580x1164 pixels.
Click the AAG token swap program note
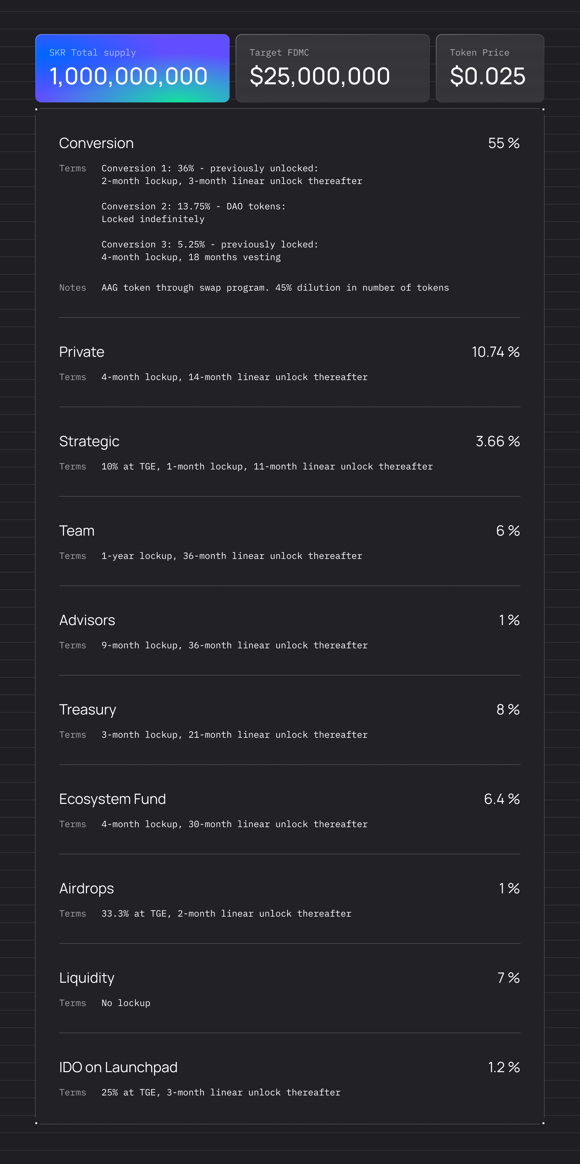(x=275, y=288)
